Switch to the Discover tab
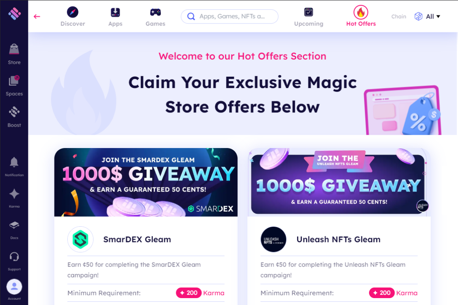Screen dimensions: 458x305 click(73, 16)
